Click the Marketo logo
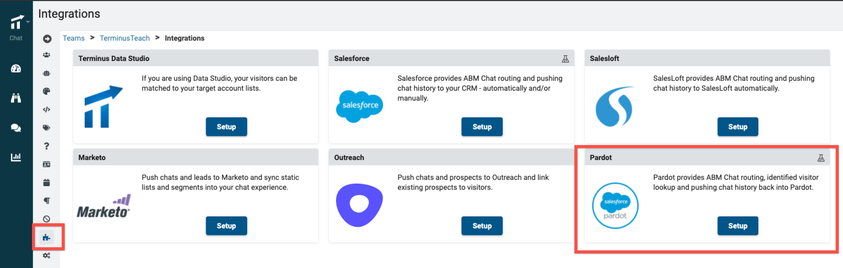This screenshot has height=268, width=843. (x=103, y=206)
